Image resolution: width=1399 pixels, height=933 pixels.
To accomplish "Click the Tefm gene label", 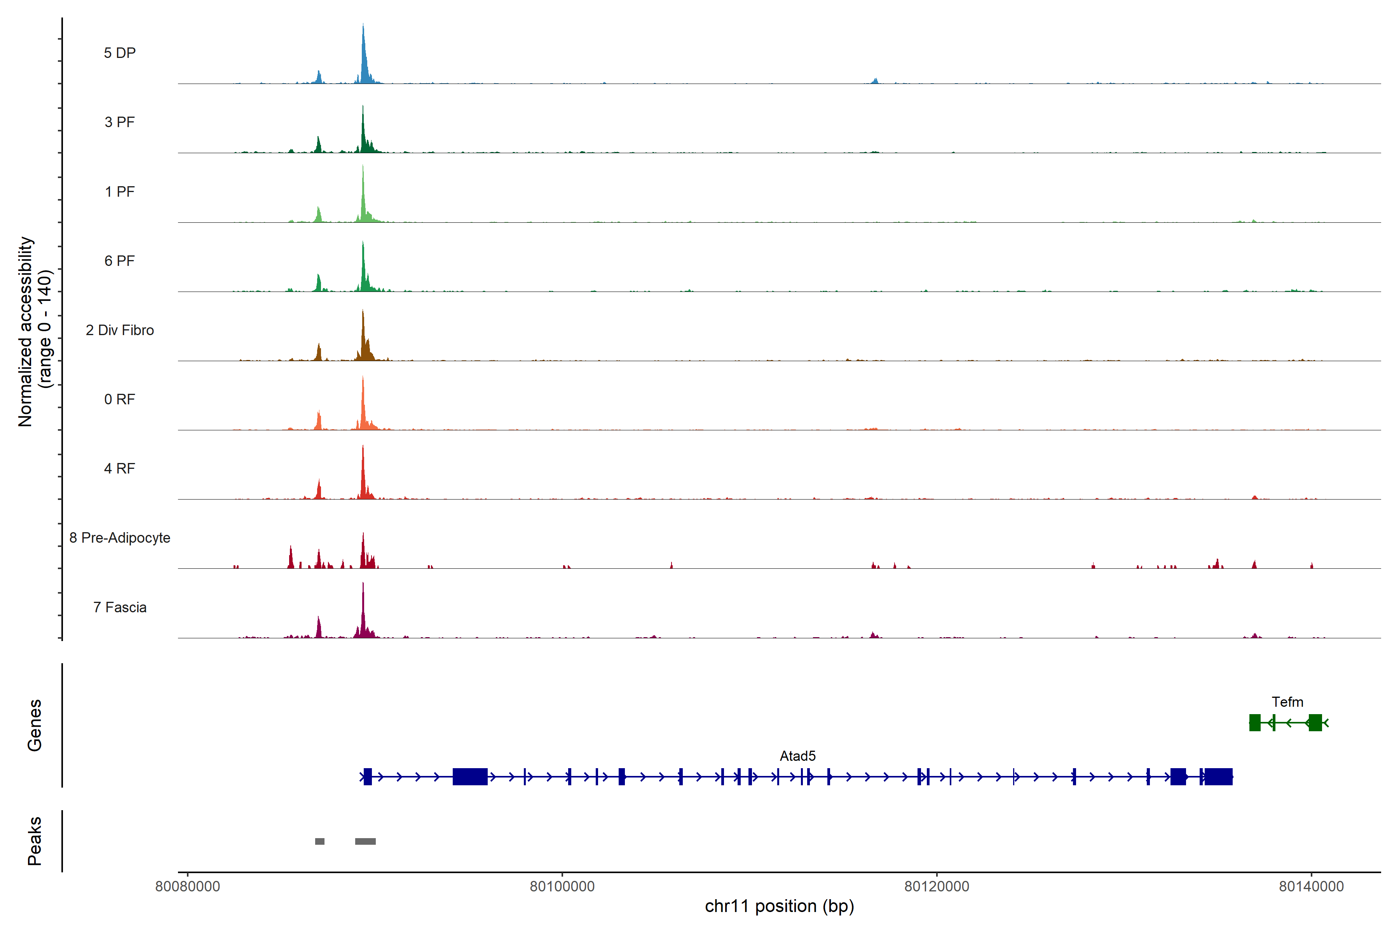I will coord(1287,702).
